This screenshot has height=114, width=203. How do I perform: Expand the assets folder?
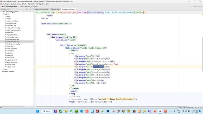tap(4, 16)
